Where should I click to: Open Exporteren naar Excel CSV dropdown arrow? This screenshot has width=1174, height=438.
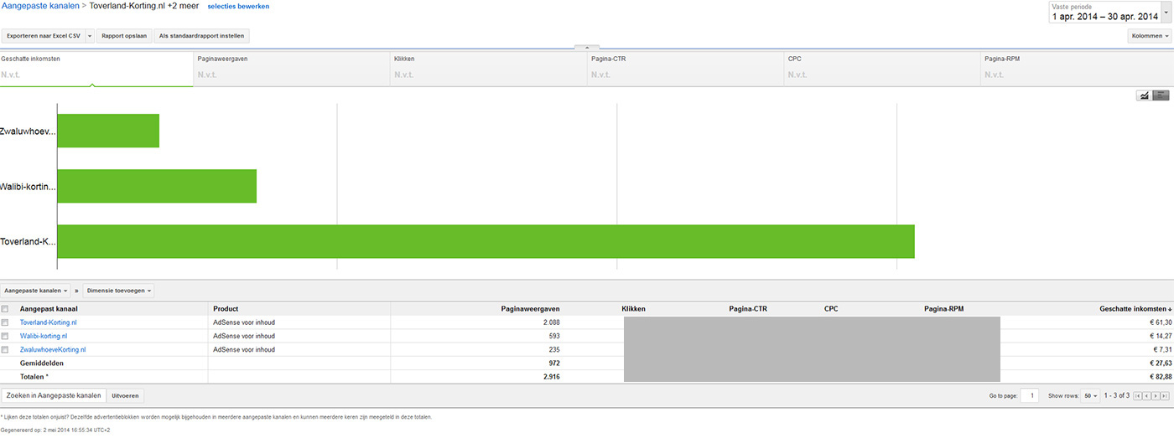tap(90, 36)
